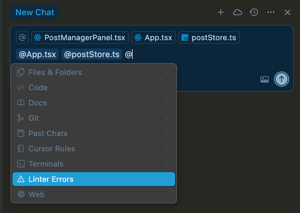Open the three-dot more options menu
The height and width of the screenshot is (213, 300).
click(x=271, y=12)
